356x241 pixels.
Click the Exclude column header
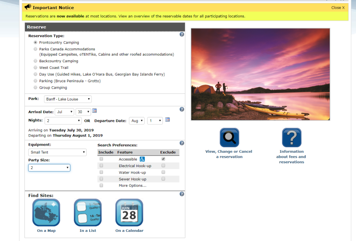pos(168,152)
